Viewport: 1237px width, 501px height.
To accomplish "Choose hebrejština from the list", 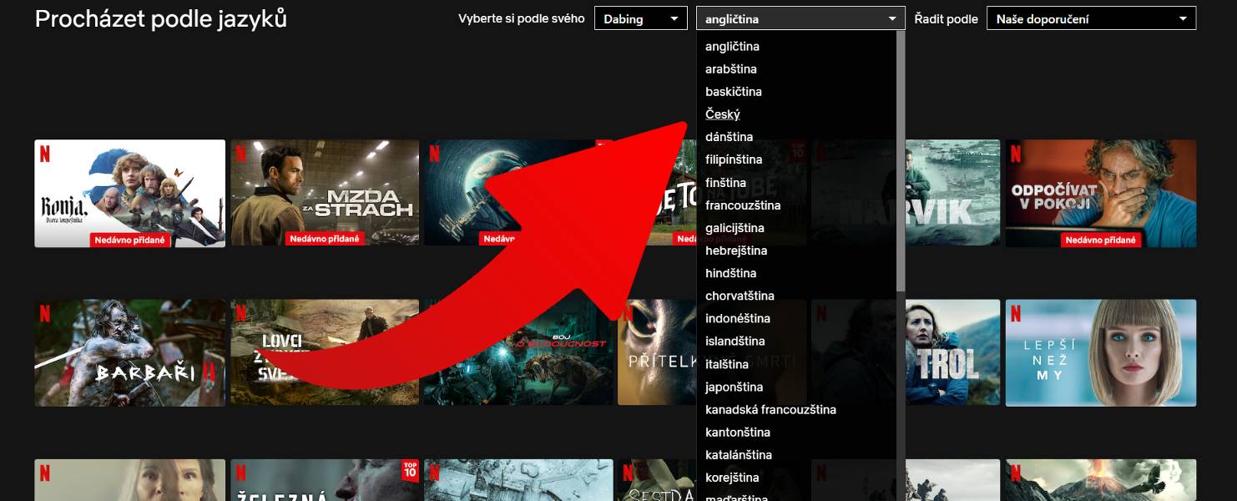I will pyautogui.click(x=736, y=250).
